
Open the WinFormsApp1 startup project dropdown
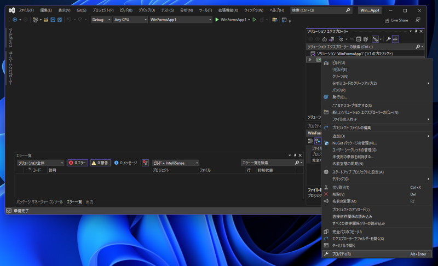tap(181, 20)
